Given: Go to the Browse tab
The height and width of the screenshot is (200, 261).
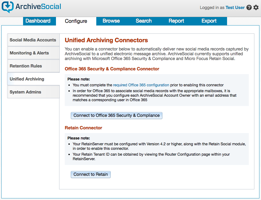Looking at the screenshot, I should [x=111, y=21].
